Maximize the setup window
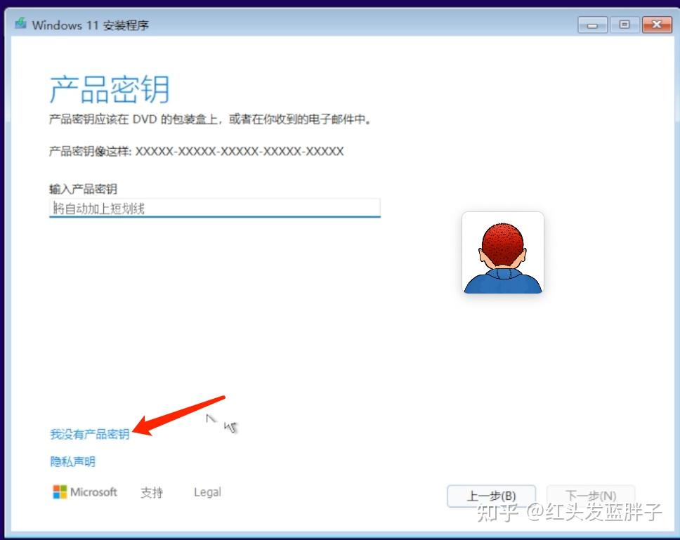The image size is (680, 540). (625, 25)
